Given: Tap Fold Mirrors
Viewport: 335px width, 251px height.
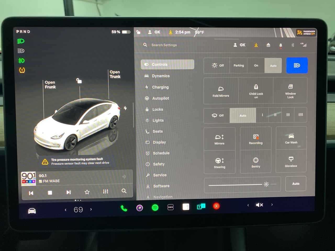Looking at the screenshot, I should pyautogui.click(x=221, y=90).
